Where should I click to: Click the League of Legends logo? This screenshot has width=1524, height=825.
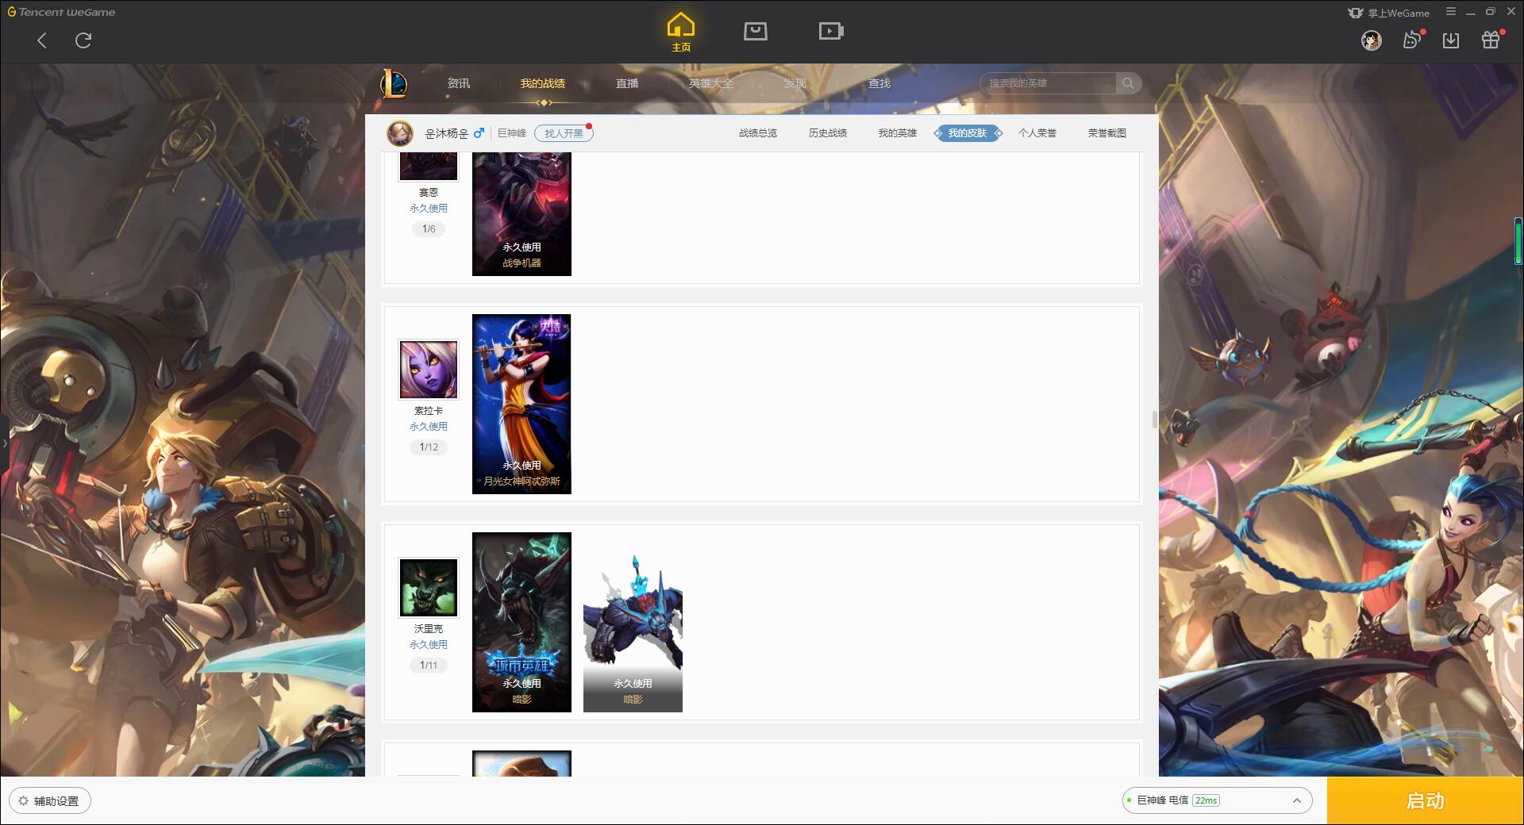pyautogui.click(x=394, y=83)
